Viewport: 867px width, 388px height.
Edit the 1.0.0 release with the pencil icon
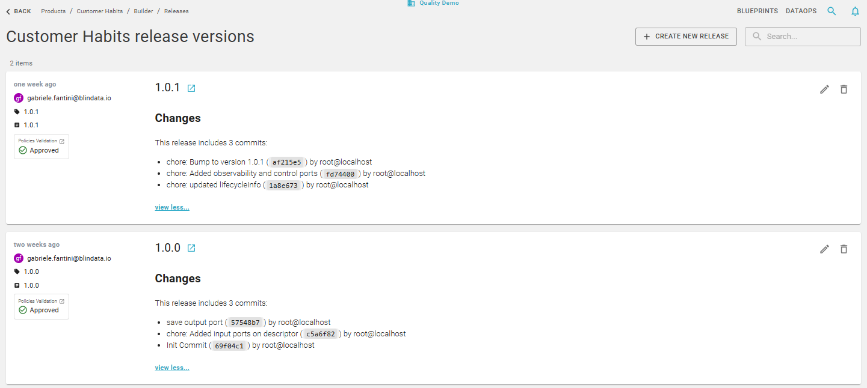coord(824,249)
